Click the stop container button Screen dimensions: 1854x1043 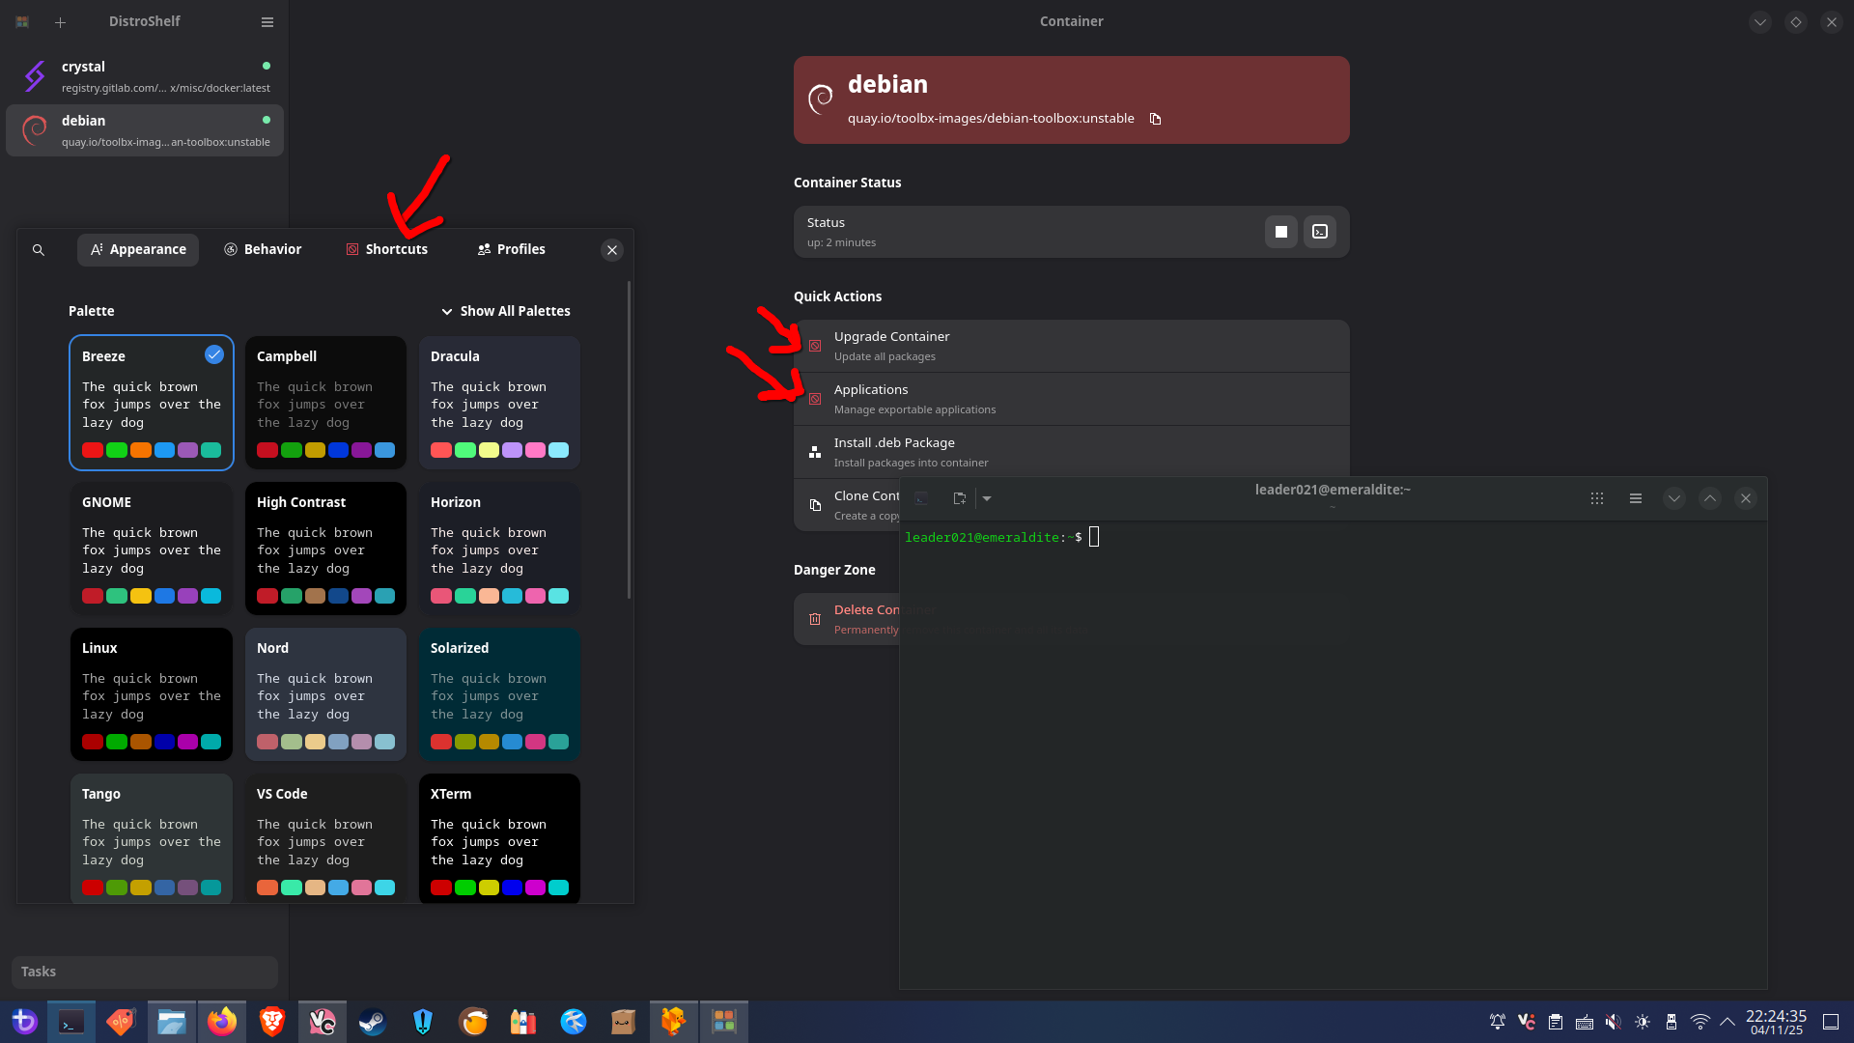(1280, 232)
